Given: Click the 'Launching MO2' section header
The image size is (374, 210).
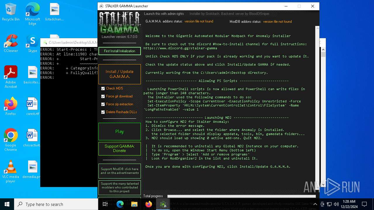Looking at the screenshot, I should (x=217, y=118).
